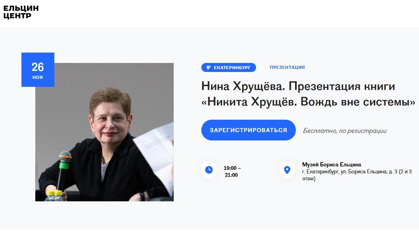This screenshot has width=419, height=247.
Task: Click the 19:00 start time text
Action: [230, 168]
